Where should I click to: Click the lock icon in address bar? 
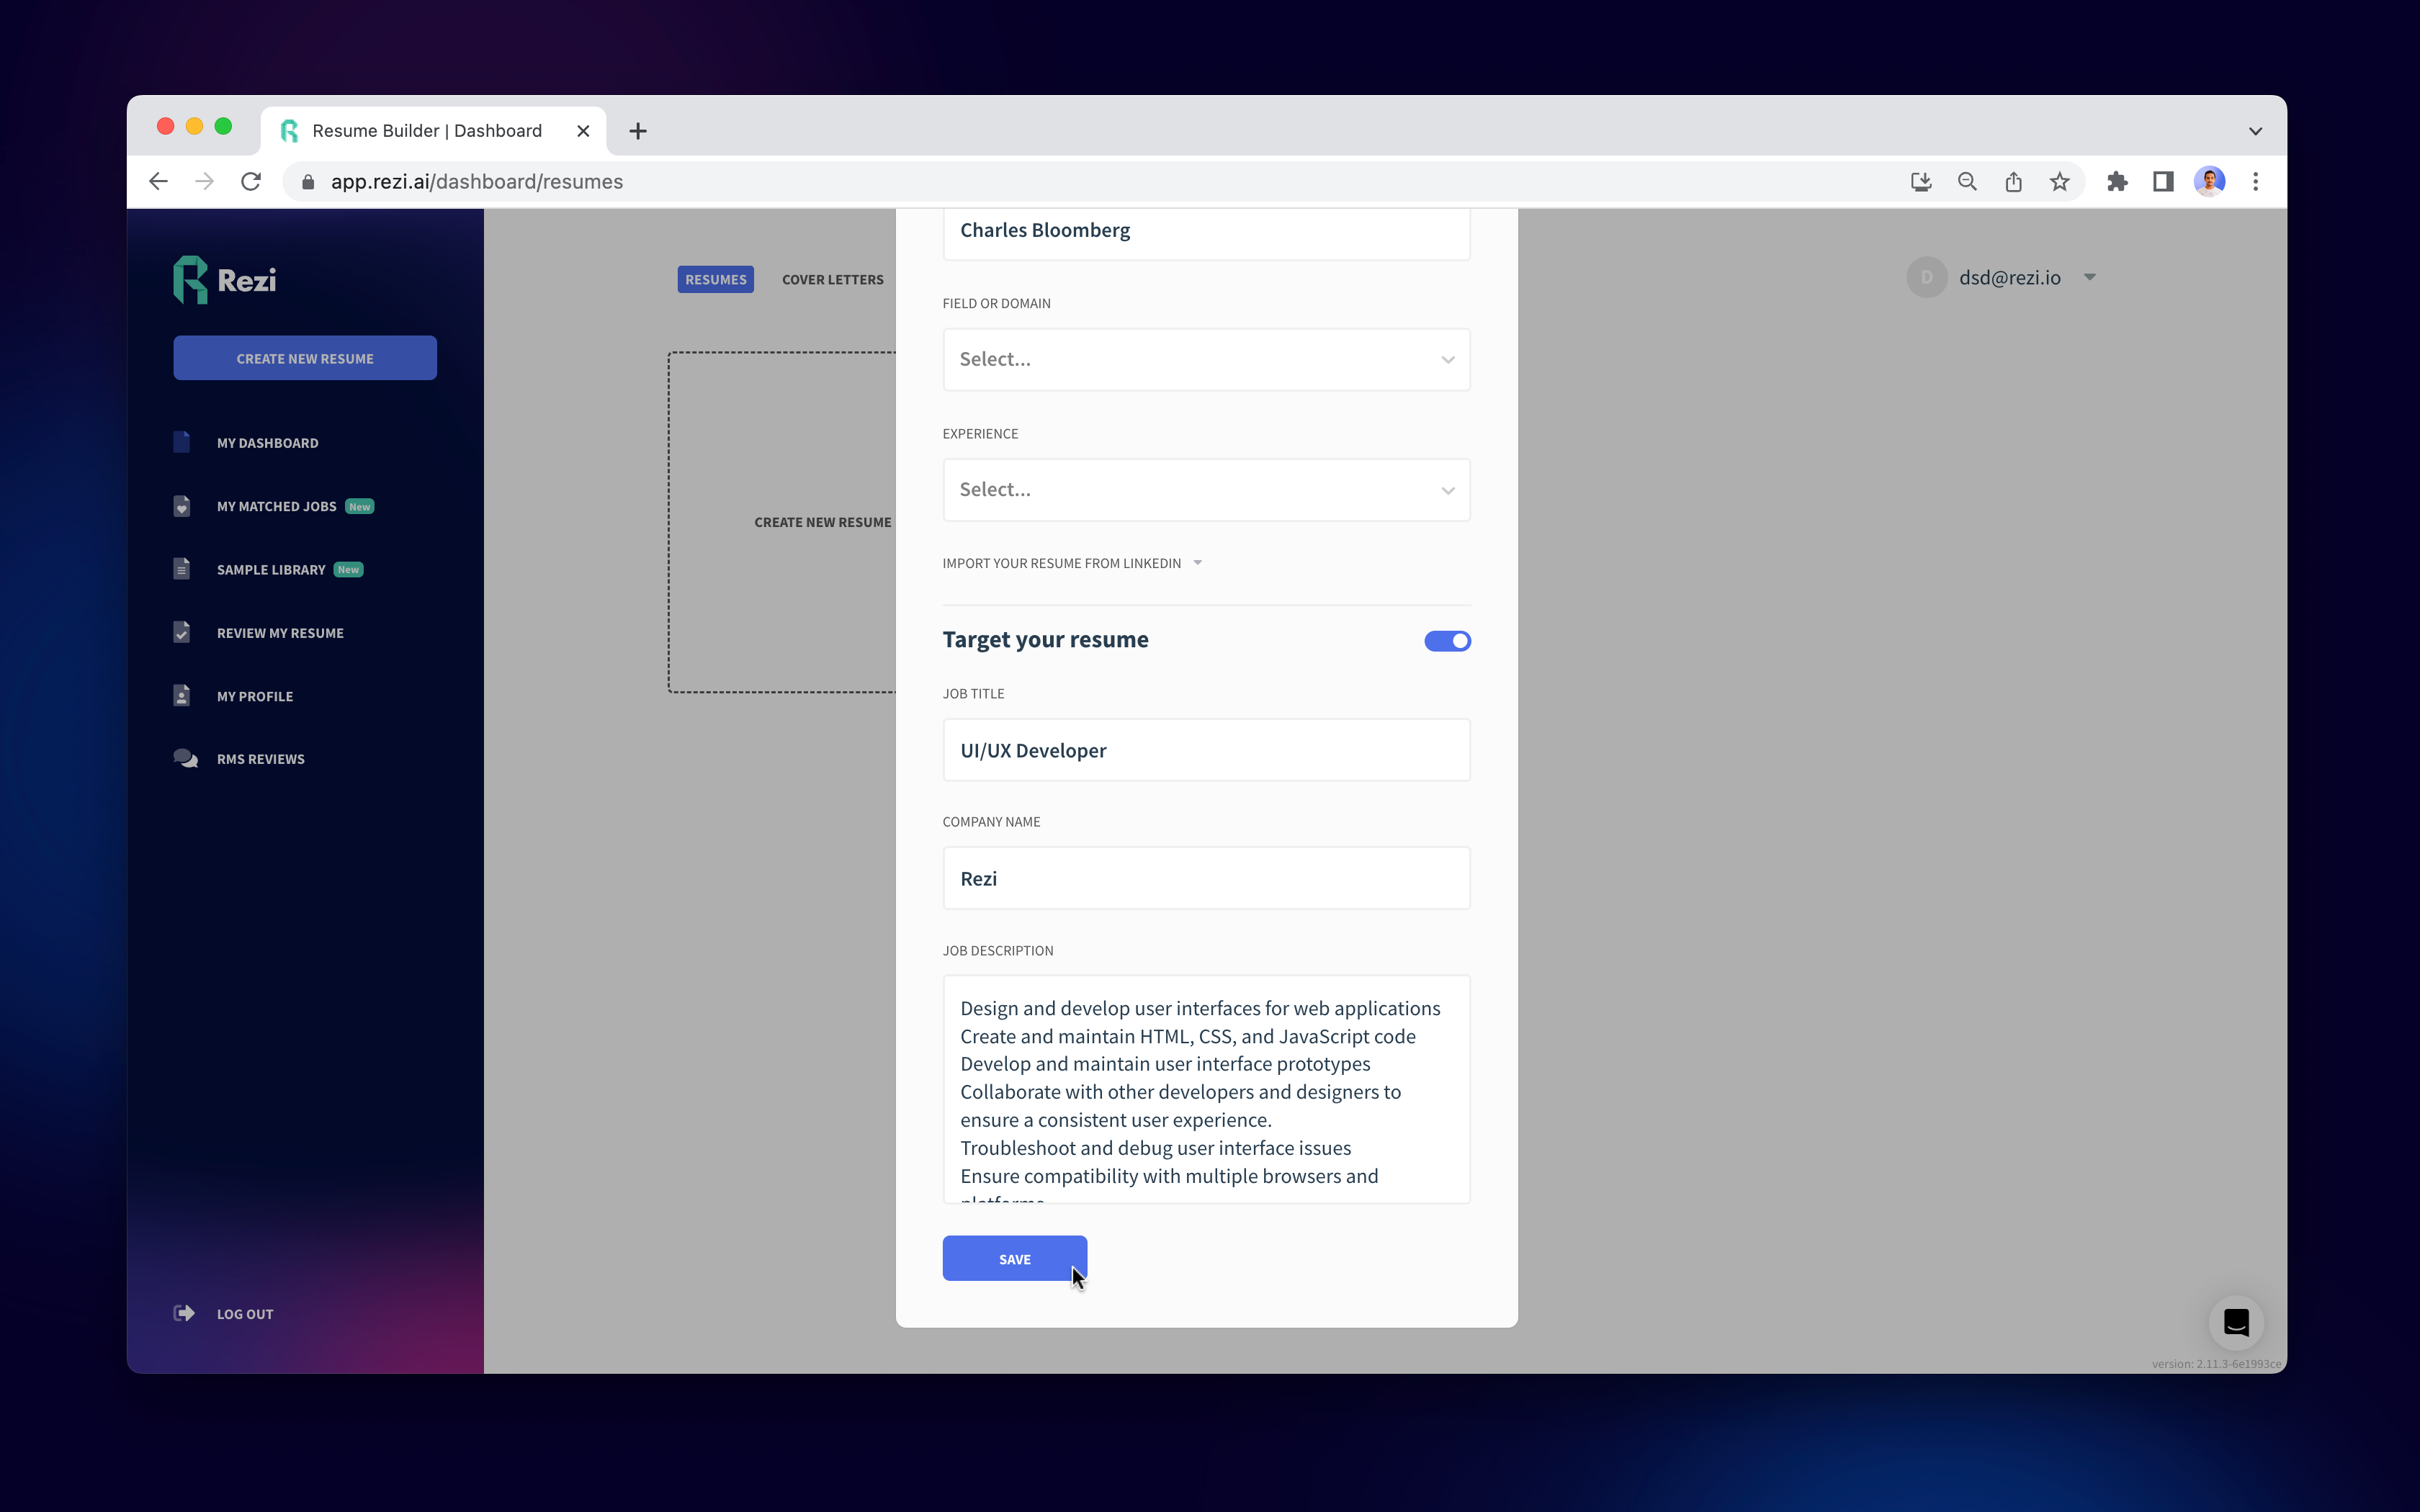pyautogui.click(x=308, y=182)
